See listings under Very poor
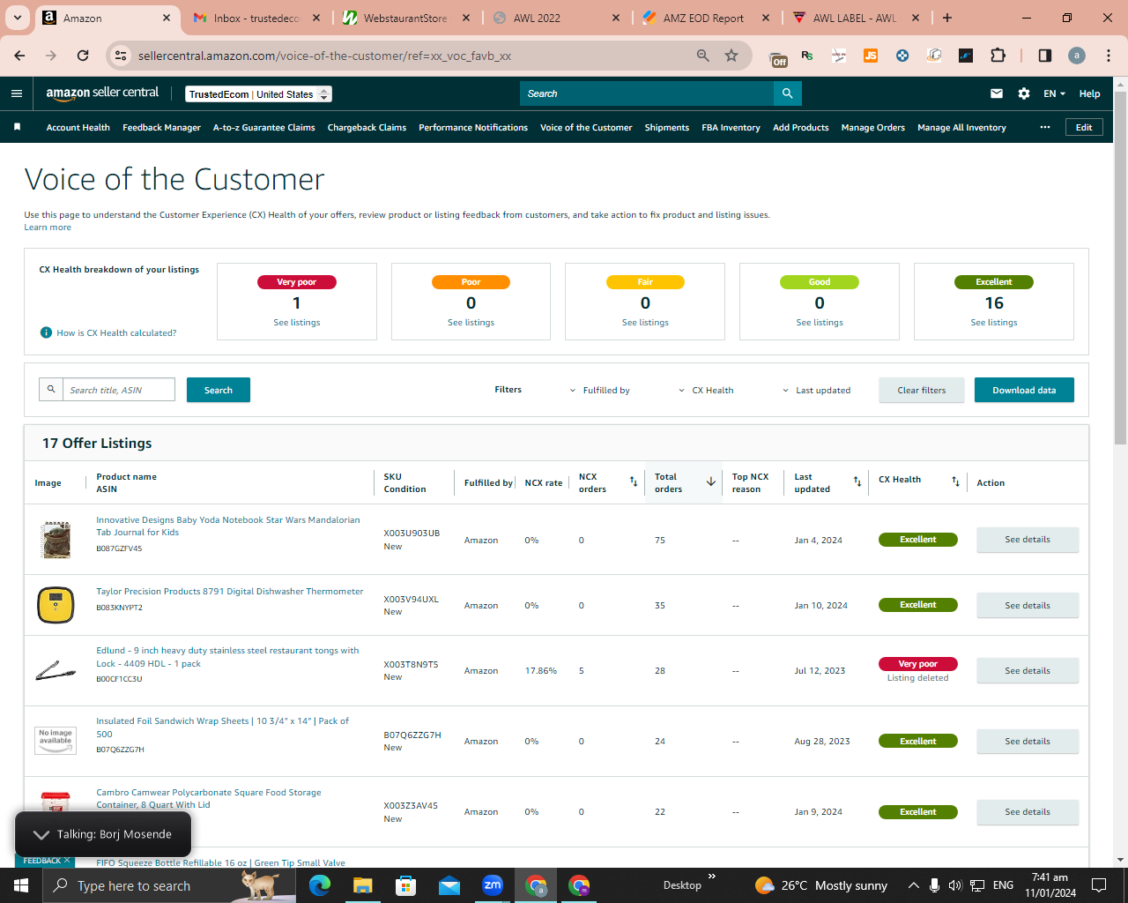The image size is (1128, 903). pos(297,323)
